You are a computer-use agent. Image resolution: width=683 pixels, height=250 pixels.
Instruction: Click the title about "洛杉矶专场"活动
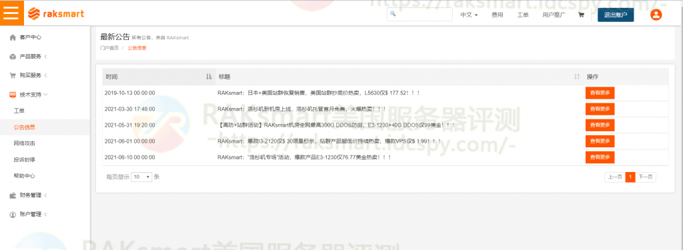tap(304, 157)
